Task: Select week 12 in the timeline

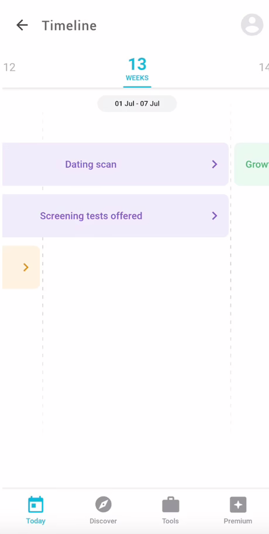Action: 9,67
